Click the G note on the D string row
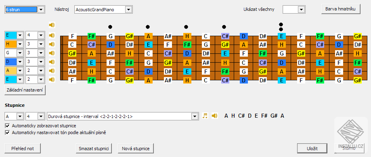Screen dimensions: 371x157 point(149,62)
